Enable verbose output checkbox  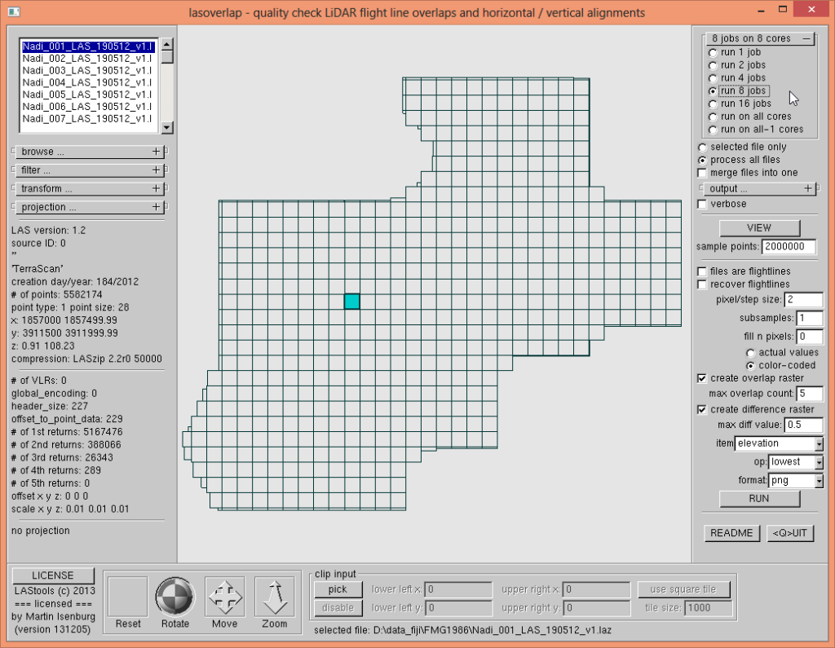702,204
